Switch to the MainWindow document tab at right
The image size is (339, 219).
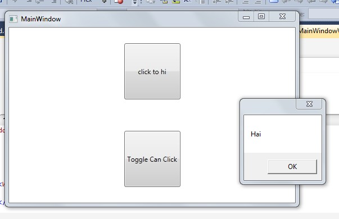319,31
